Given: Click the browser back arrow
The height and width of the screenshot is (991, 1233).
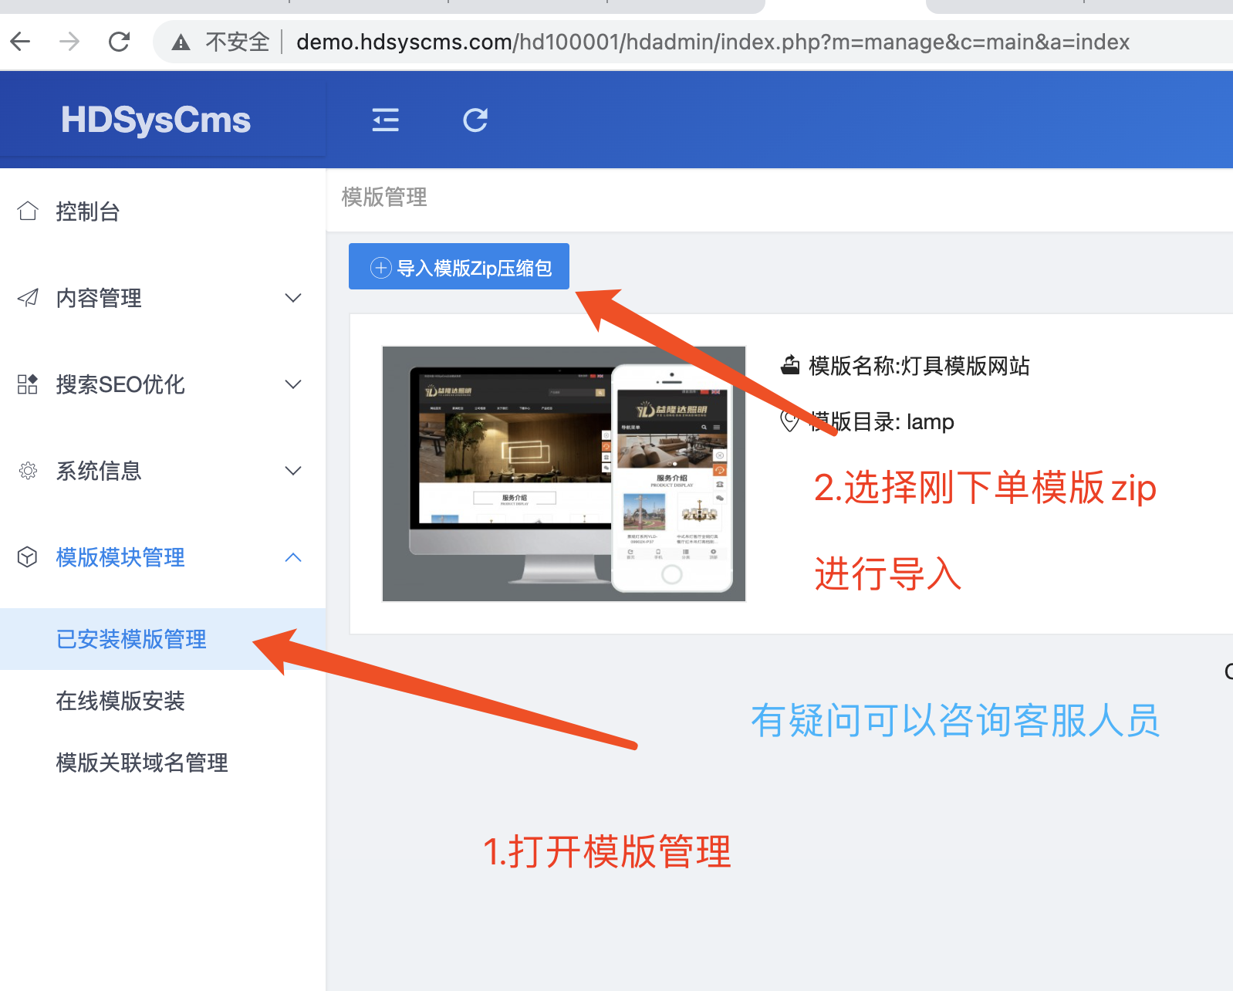Looking at the screenshot, I should (x=21, y=42).
